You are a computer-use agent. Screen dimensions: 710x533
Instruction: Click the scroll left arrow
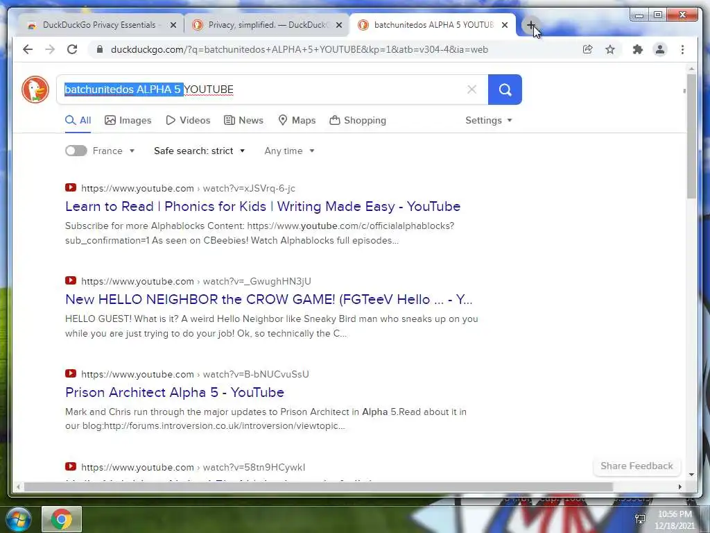(x=18, y=487)
